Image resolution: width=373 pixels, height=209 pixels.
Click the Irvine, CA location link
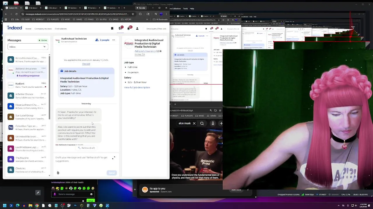pos(140,55)
